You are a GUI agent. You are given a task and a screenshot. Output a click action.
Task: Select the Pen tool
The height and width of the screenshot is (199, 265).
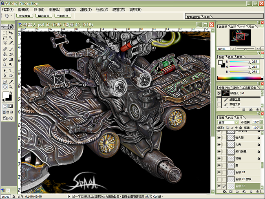coord(5,75)
